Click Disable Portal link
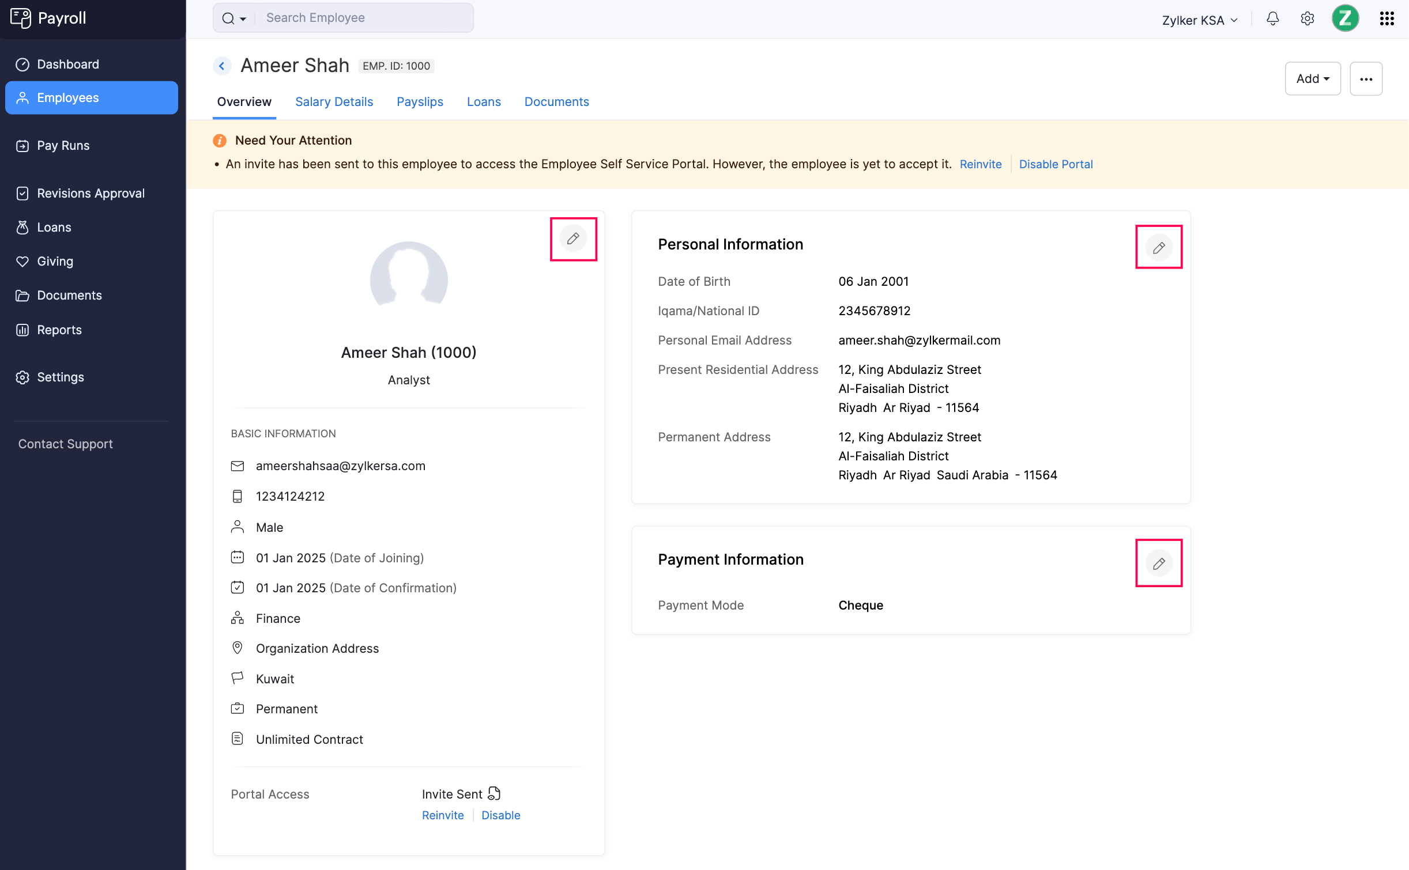 (1056, 164)
